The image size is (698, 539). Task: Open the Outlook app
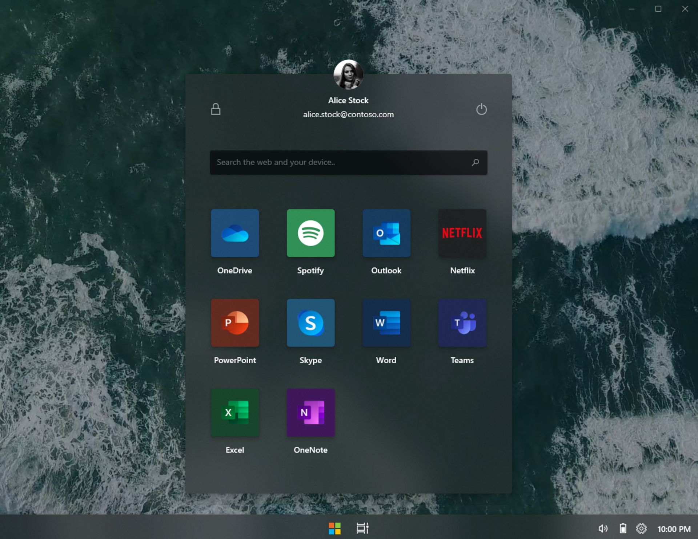[386, 233]
